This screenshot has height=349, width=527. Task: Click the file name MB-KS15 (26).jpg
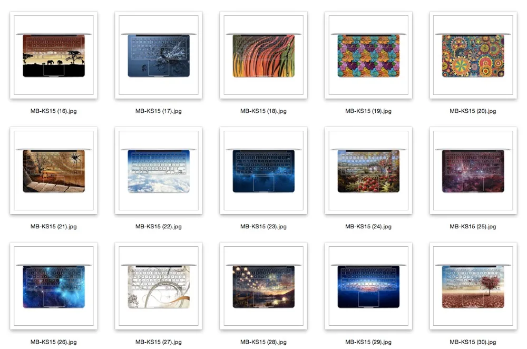coord(54,342)
